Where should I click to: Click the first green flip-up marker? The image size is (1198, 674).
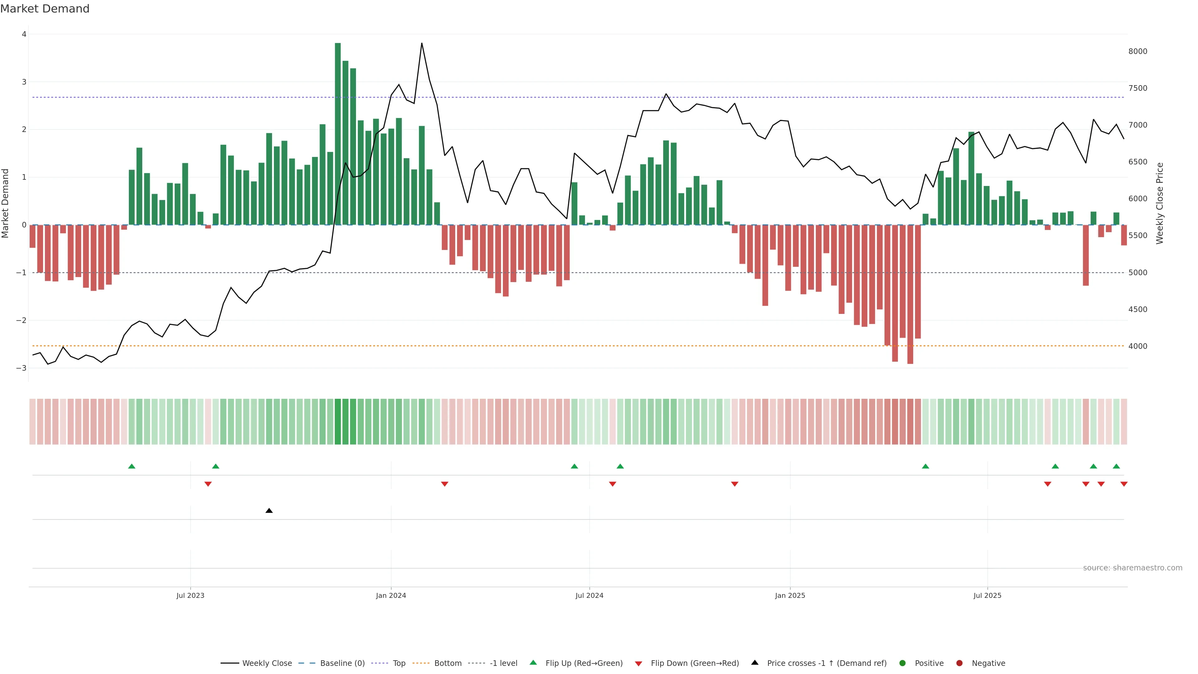tap(132, 466)
